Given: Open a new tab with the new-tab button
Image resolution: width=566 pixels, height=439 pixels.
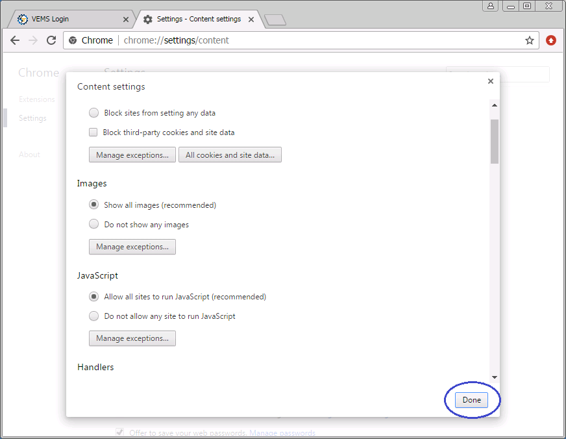Looking at the screenshot, I should pyautogui.click(x=275, y=20).
